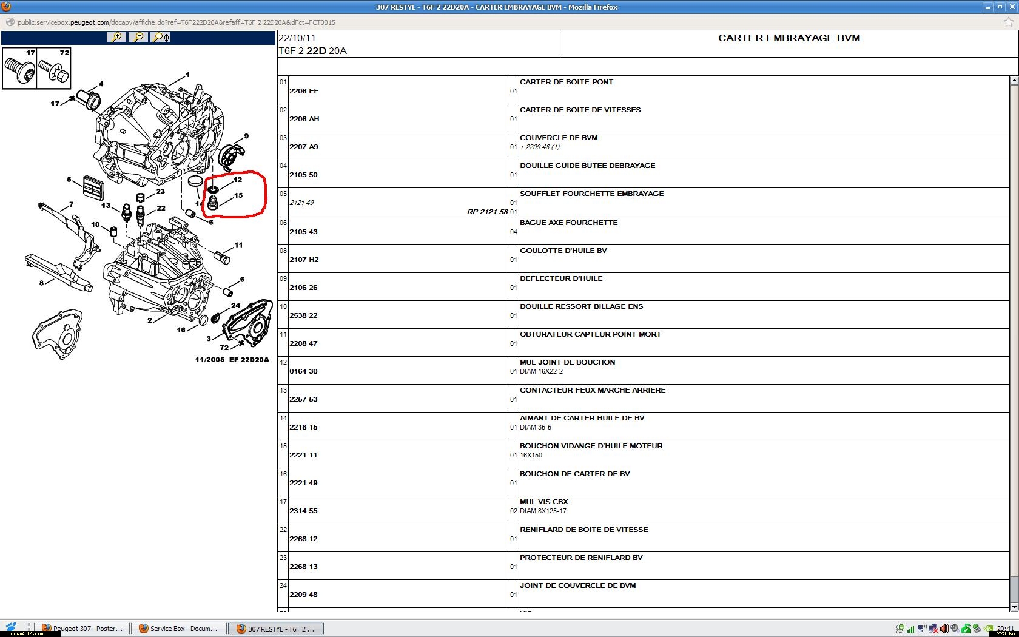Click the network signal bars tray icon
The width and height of the screenshot is (1019, 637).
[910, 629]
